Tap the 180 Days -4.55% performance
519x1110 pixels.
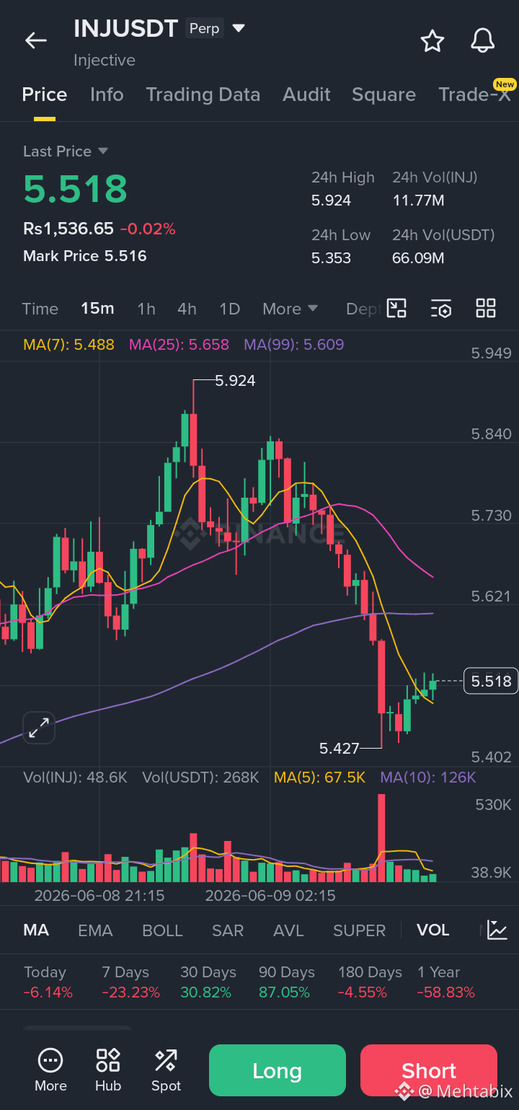pos(370,982)
